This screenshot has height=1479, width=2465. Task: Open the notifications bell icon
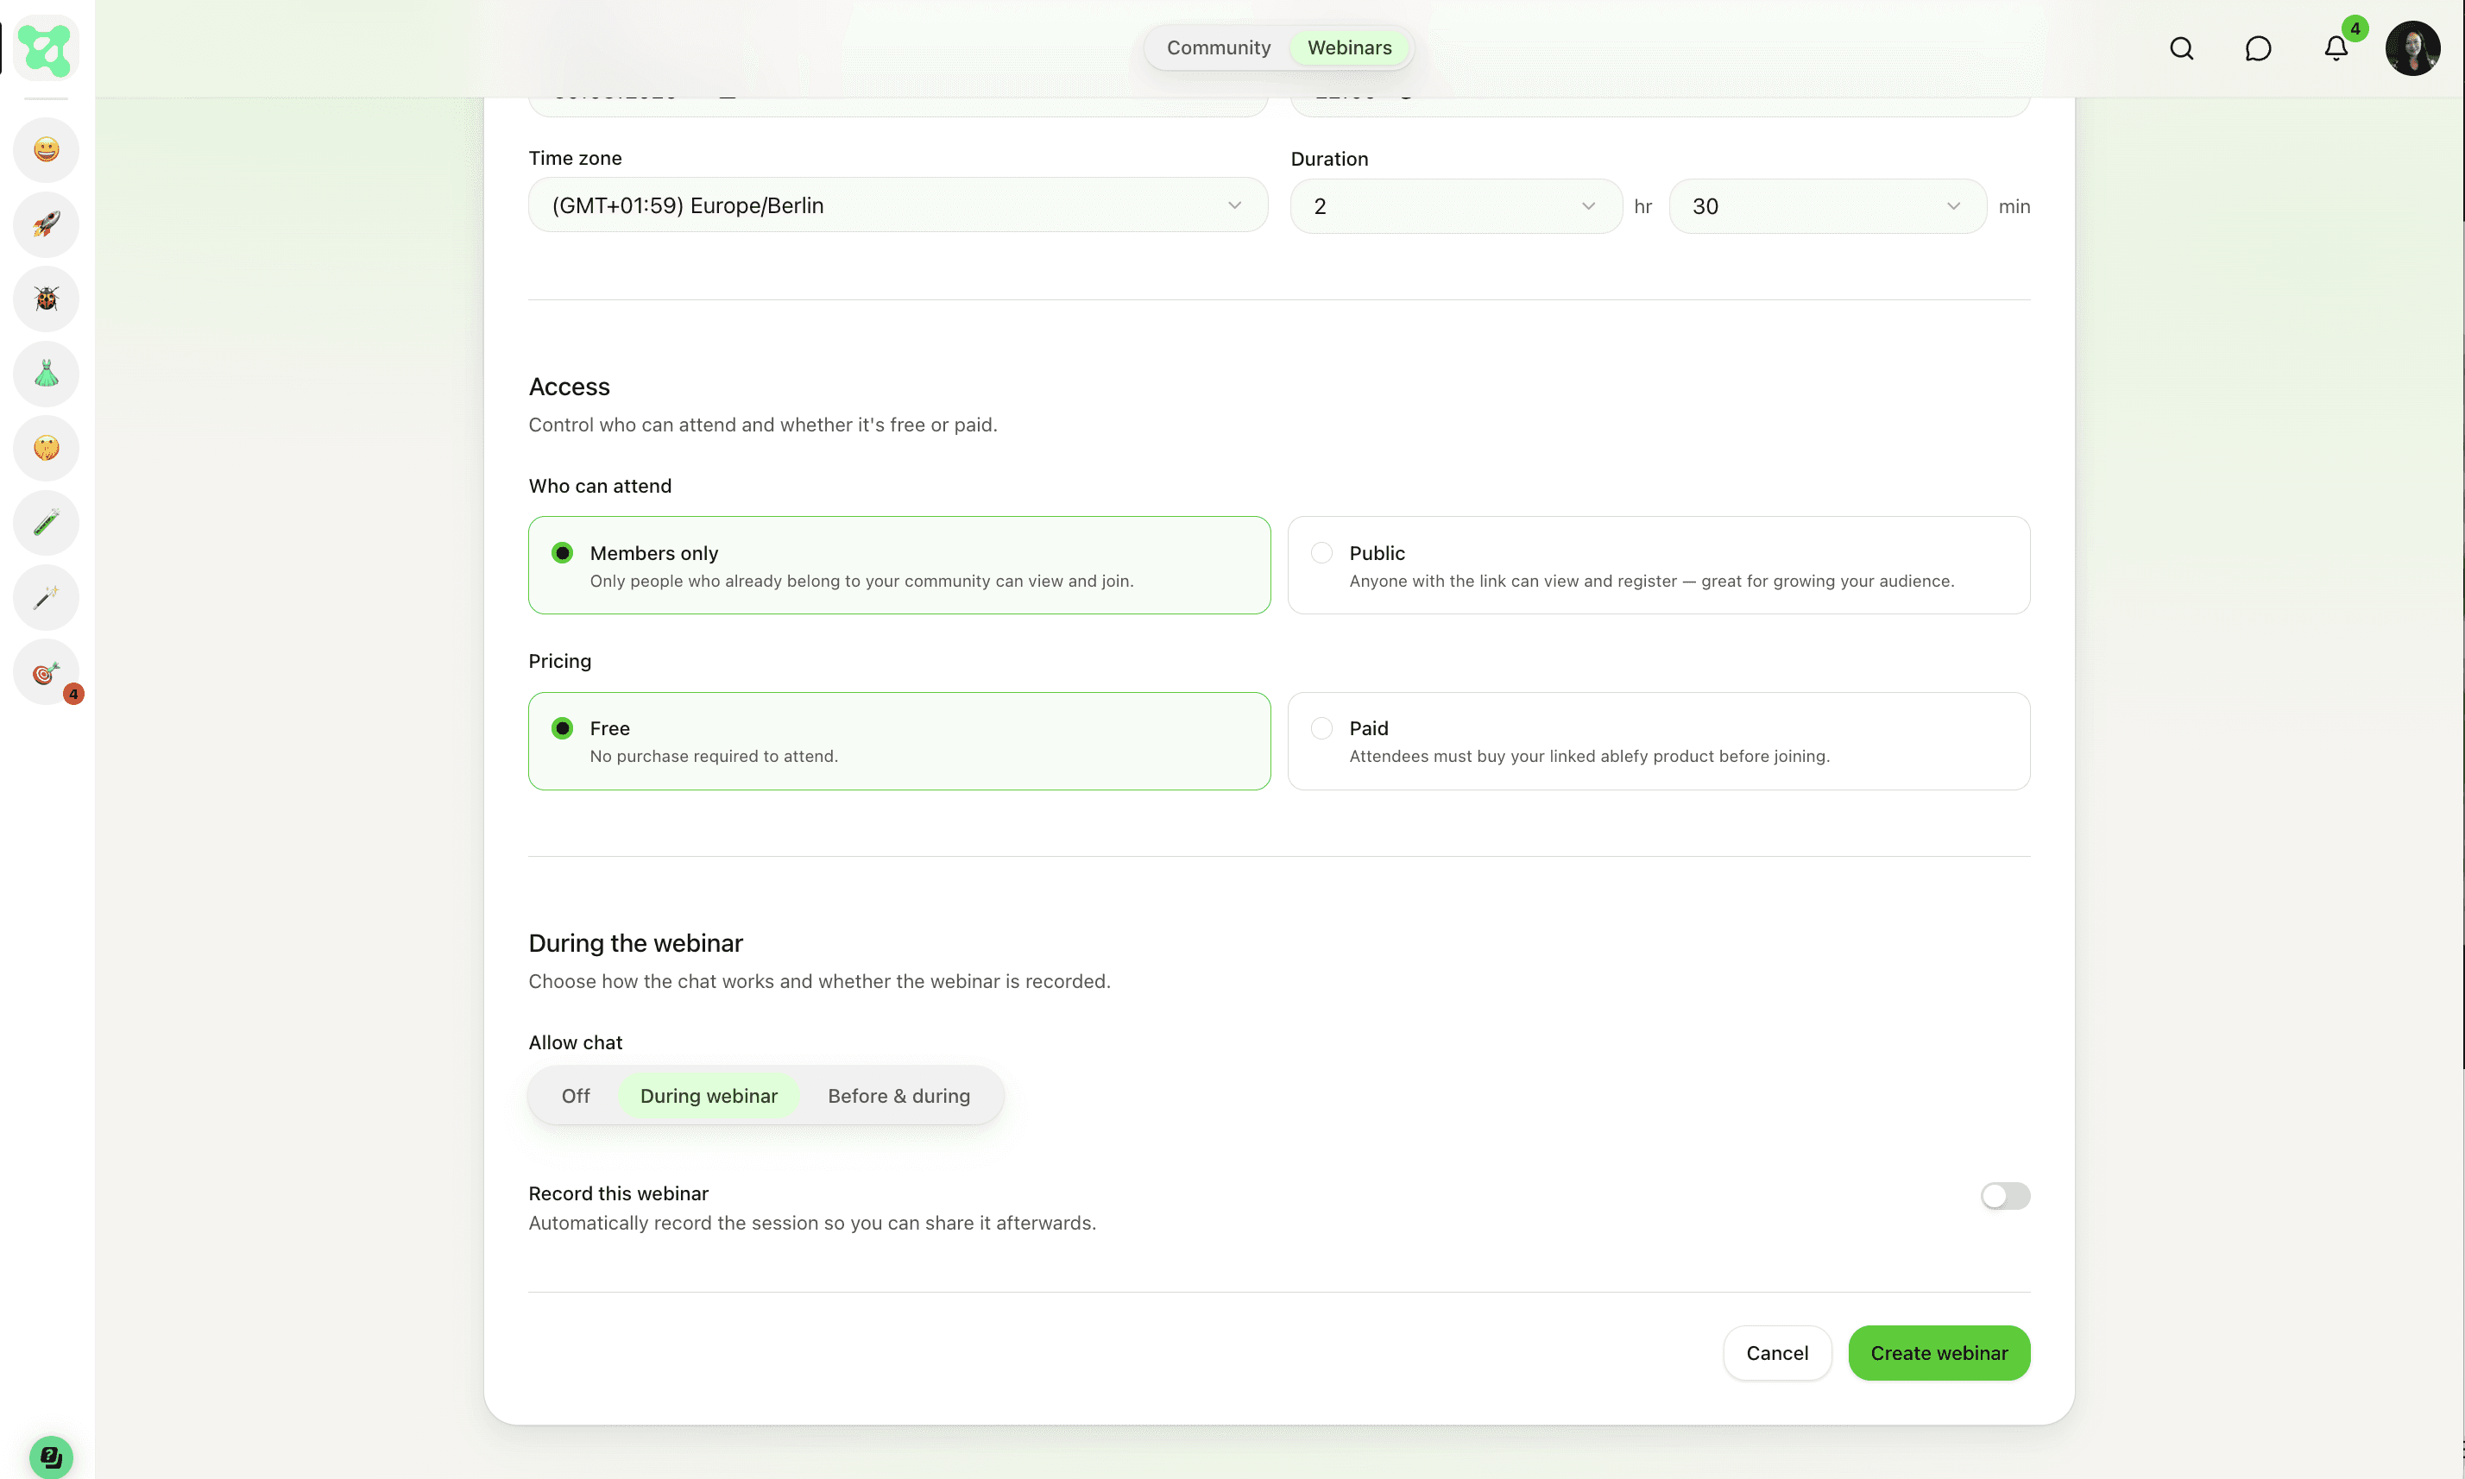[2336, 47]
